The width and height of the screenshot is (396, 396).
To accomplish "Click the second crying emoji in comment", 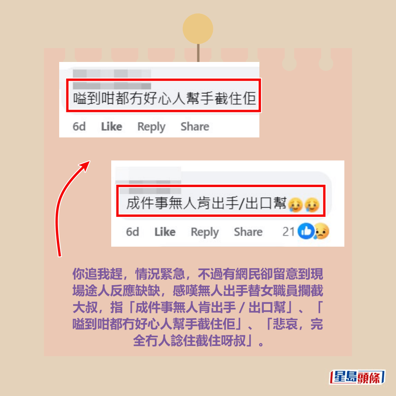I will [312, 205].
